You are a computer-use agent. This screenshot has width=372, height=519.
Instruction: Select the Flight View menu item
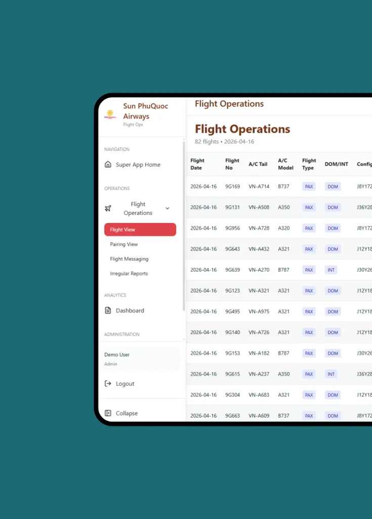140,230
